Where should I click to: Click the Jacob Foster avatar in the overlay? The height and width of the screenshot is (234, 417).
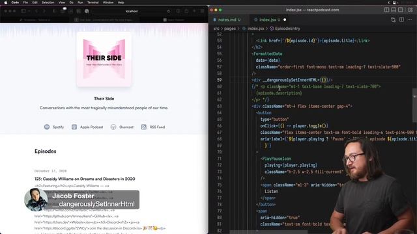(36, 200)
